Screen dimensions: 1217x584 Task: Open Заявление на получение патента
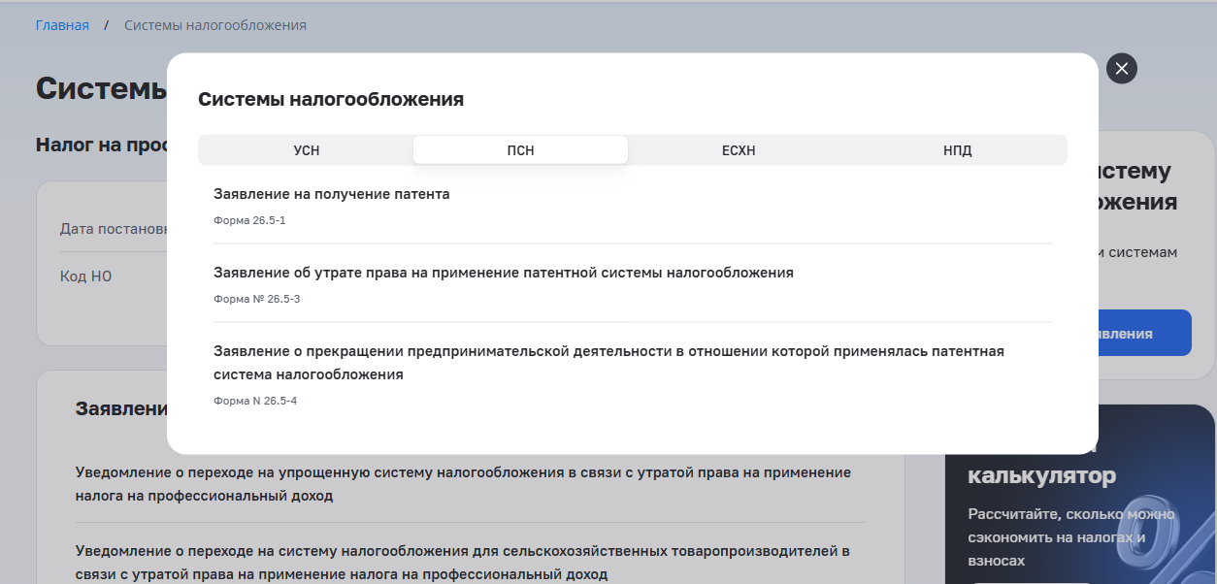[x=334, y=193]
